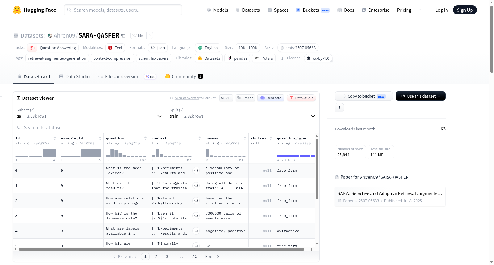494x265 pixels.
Task: Open the Use this dataset dropdown
Action: point(421,96)
